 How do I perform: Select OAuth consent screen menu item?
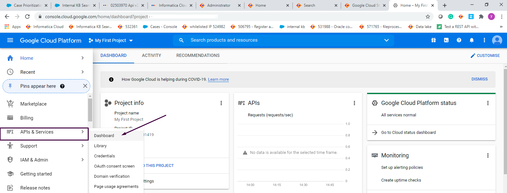(x=116, y=166)
